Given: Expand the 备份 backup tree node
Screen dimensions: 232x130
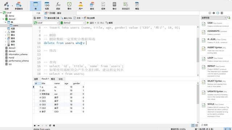Looking at the screenshot, I should [5, 45].
